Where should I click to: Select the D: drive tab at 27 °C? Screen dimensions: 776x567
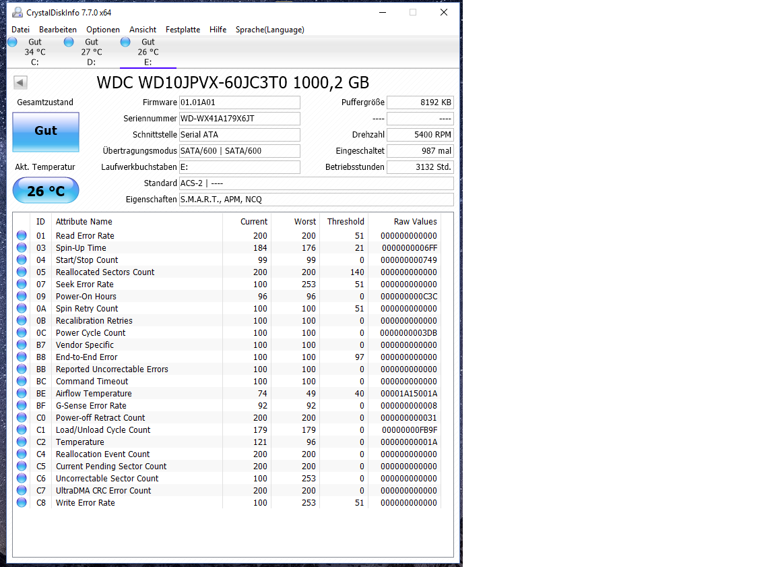click(92, 52)
